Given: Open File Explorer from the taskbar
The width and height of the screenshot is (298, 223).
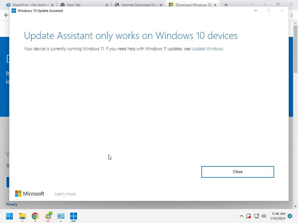Looking at the screenshot, I should (x=22, y=216).
